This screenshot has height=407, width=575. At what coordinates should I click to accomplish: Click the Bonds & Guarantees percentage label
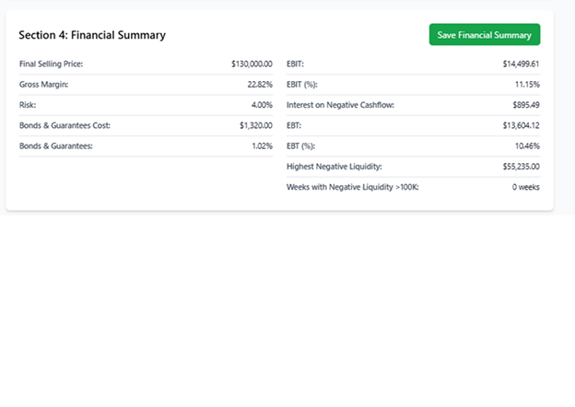coord(55,146)
